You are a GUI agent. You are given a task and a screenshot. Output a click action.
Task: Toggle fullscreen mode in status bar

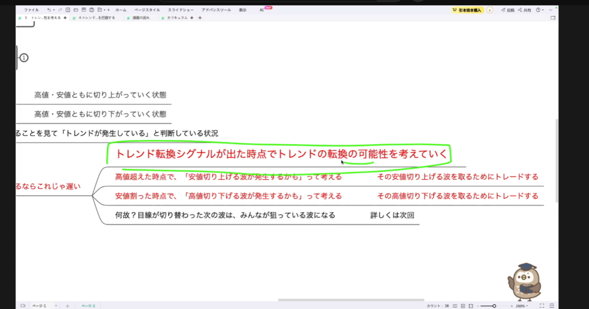click(541, 306)
